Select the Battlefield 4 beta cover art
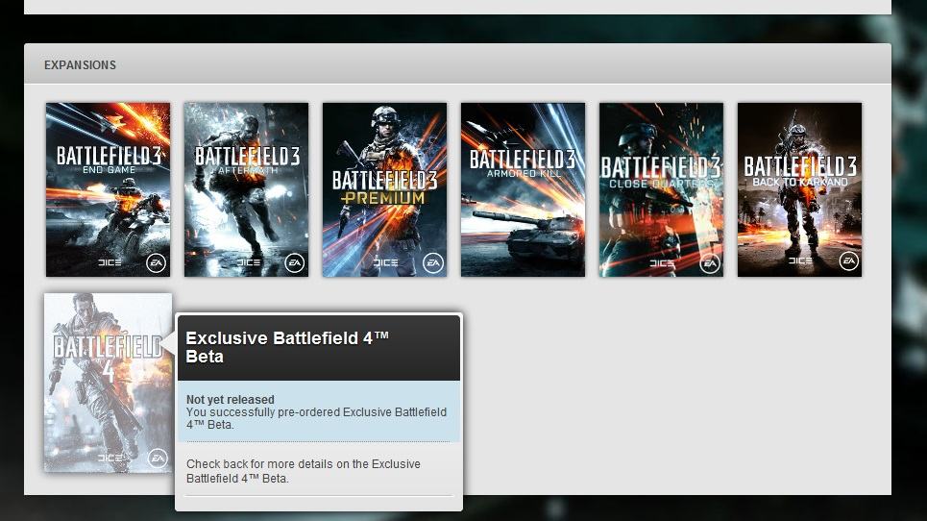This screenshot has height=521, width=927. (109, 383)
